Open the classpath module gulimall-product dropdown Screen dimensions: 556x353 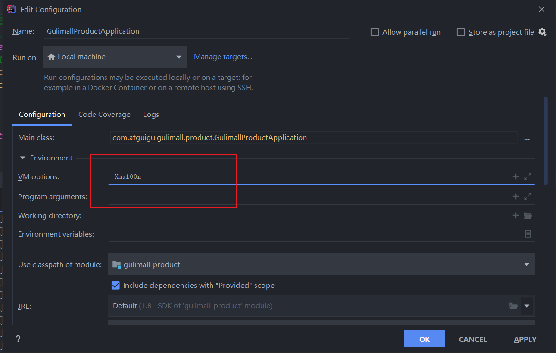[x=321, y=264]
